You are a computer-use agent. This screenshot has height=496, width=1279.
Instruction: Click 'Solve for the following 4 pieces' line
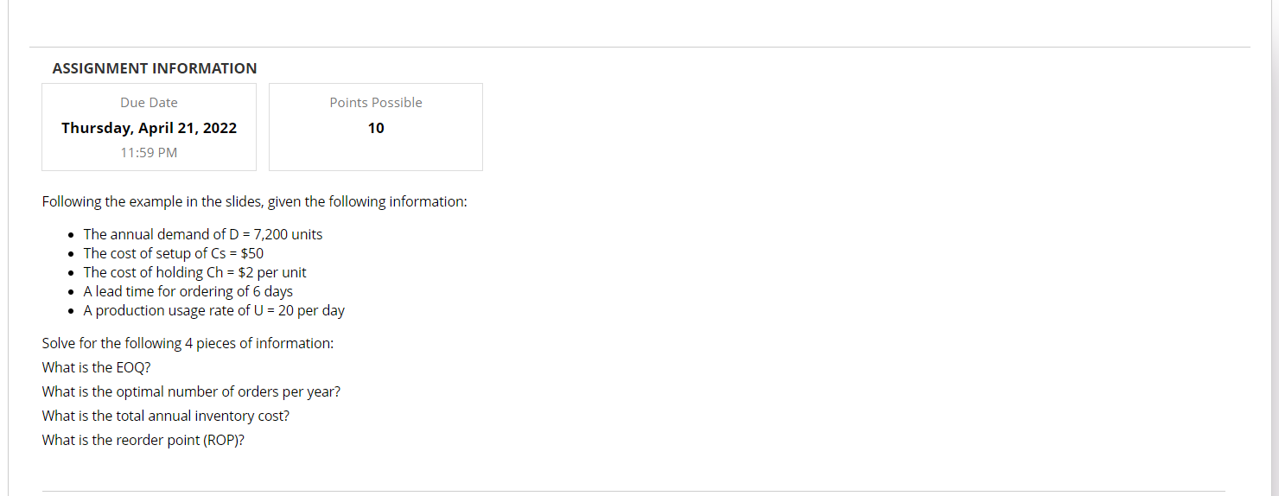pos(188,343)
